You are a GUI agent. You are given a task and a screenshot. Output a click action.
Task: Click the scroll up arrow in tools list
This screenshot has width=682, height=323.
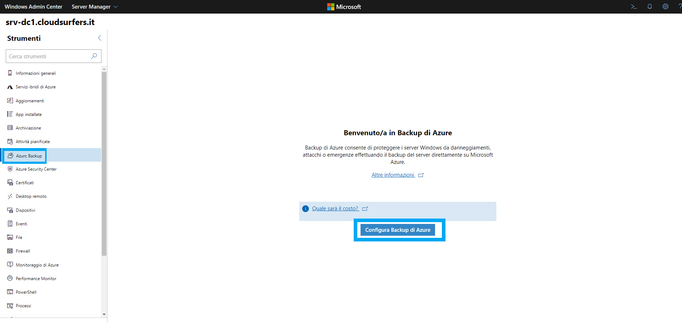pyautogui.click(x=104, y=69)
